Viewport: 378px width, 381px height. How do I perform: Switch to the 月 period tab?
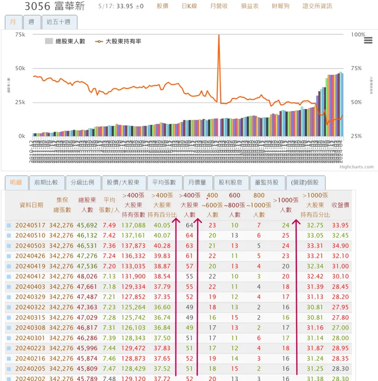coord(13,22)
